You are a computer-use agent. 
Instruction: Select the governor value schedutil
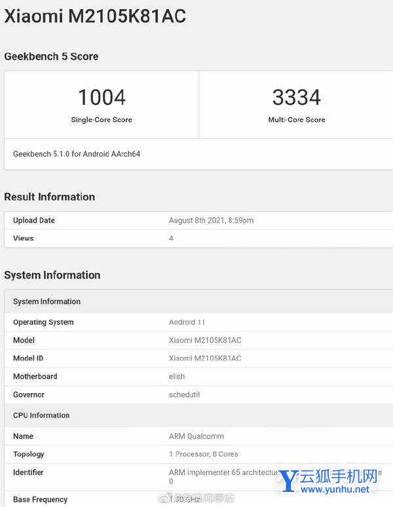pyautogui.click(x=184, y=395)
